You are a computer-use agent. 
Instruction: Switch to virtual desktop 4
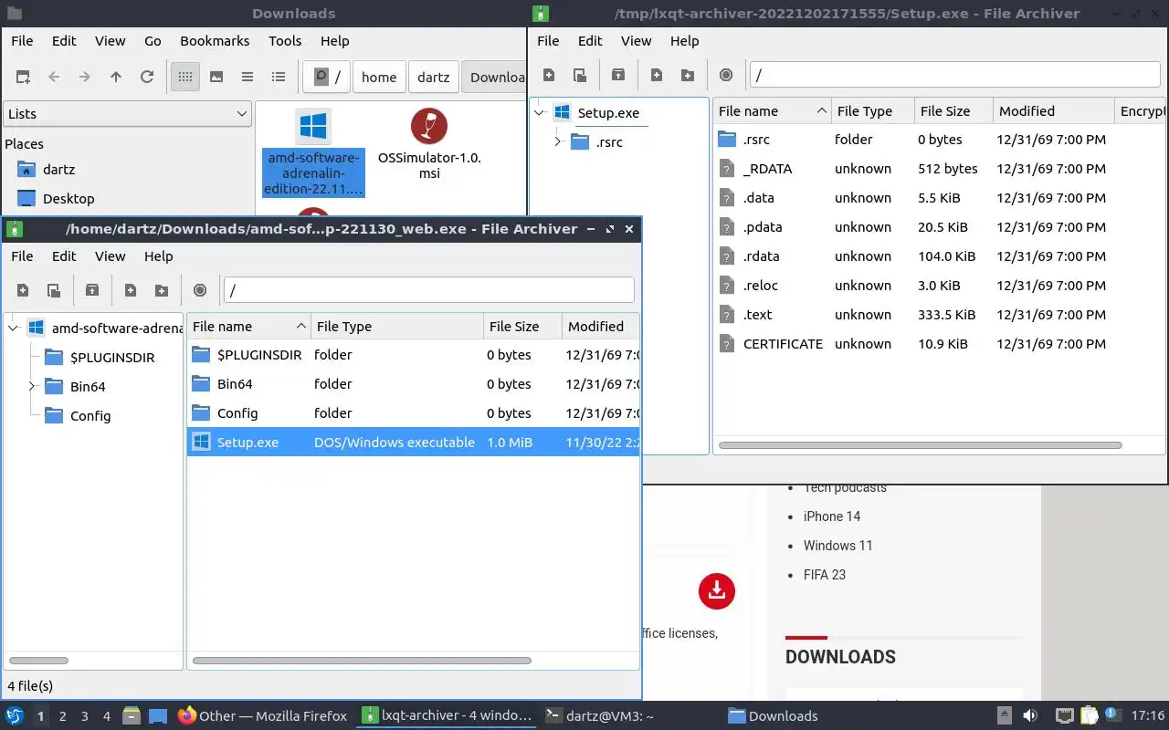(107, 715)
